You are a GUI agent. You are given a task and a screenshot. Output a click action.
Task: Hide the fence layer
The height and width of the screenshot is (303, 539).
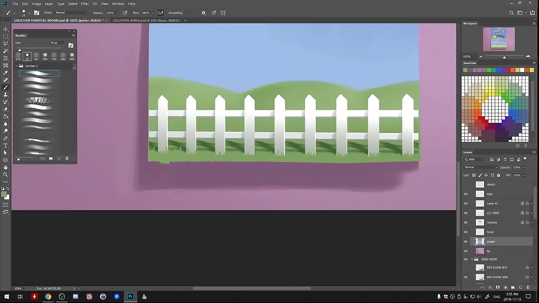pos(466,232)
